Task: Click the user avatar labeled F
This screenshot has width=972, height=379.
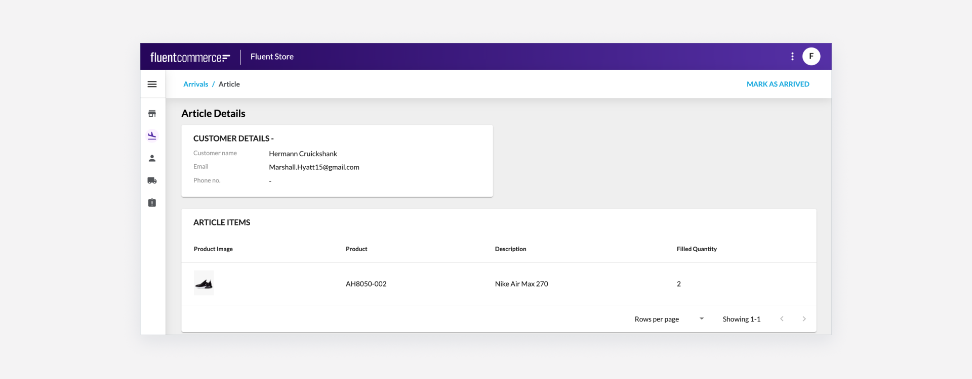Action: (811, 57)
